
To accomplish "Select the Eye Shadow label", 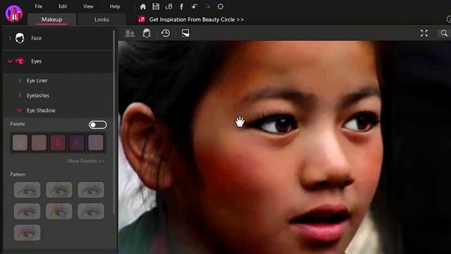I will [x=41, y=110].
